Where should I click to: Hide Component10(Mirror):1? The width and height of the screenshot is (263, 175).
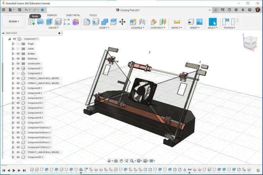(18, 128)
